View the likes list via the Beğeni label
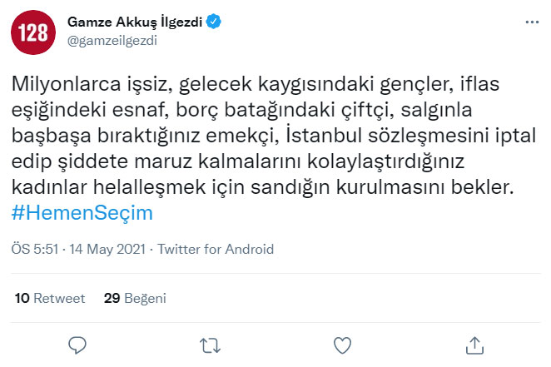 [x=146, y=297]
